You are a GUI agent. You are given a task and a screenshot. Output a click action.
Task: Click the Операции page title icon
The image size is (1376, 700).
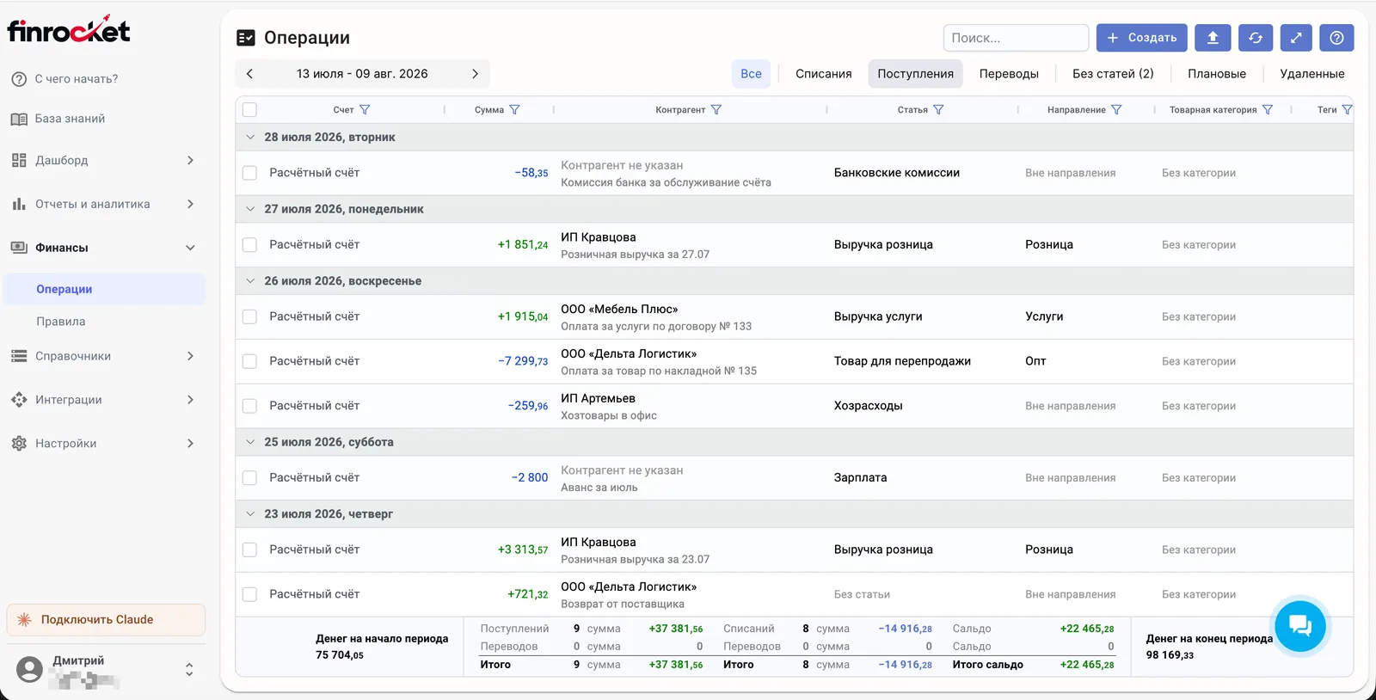246,38
